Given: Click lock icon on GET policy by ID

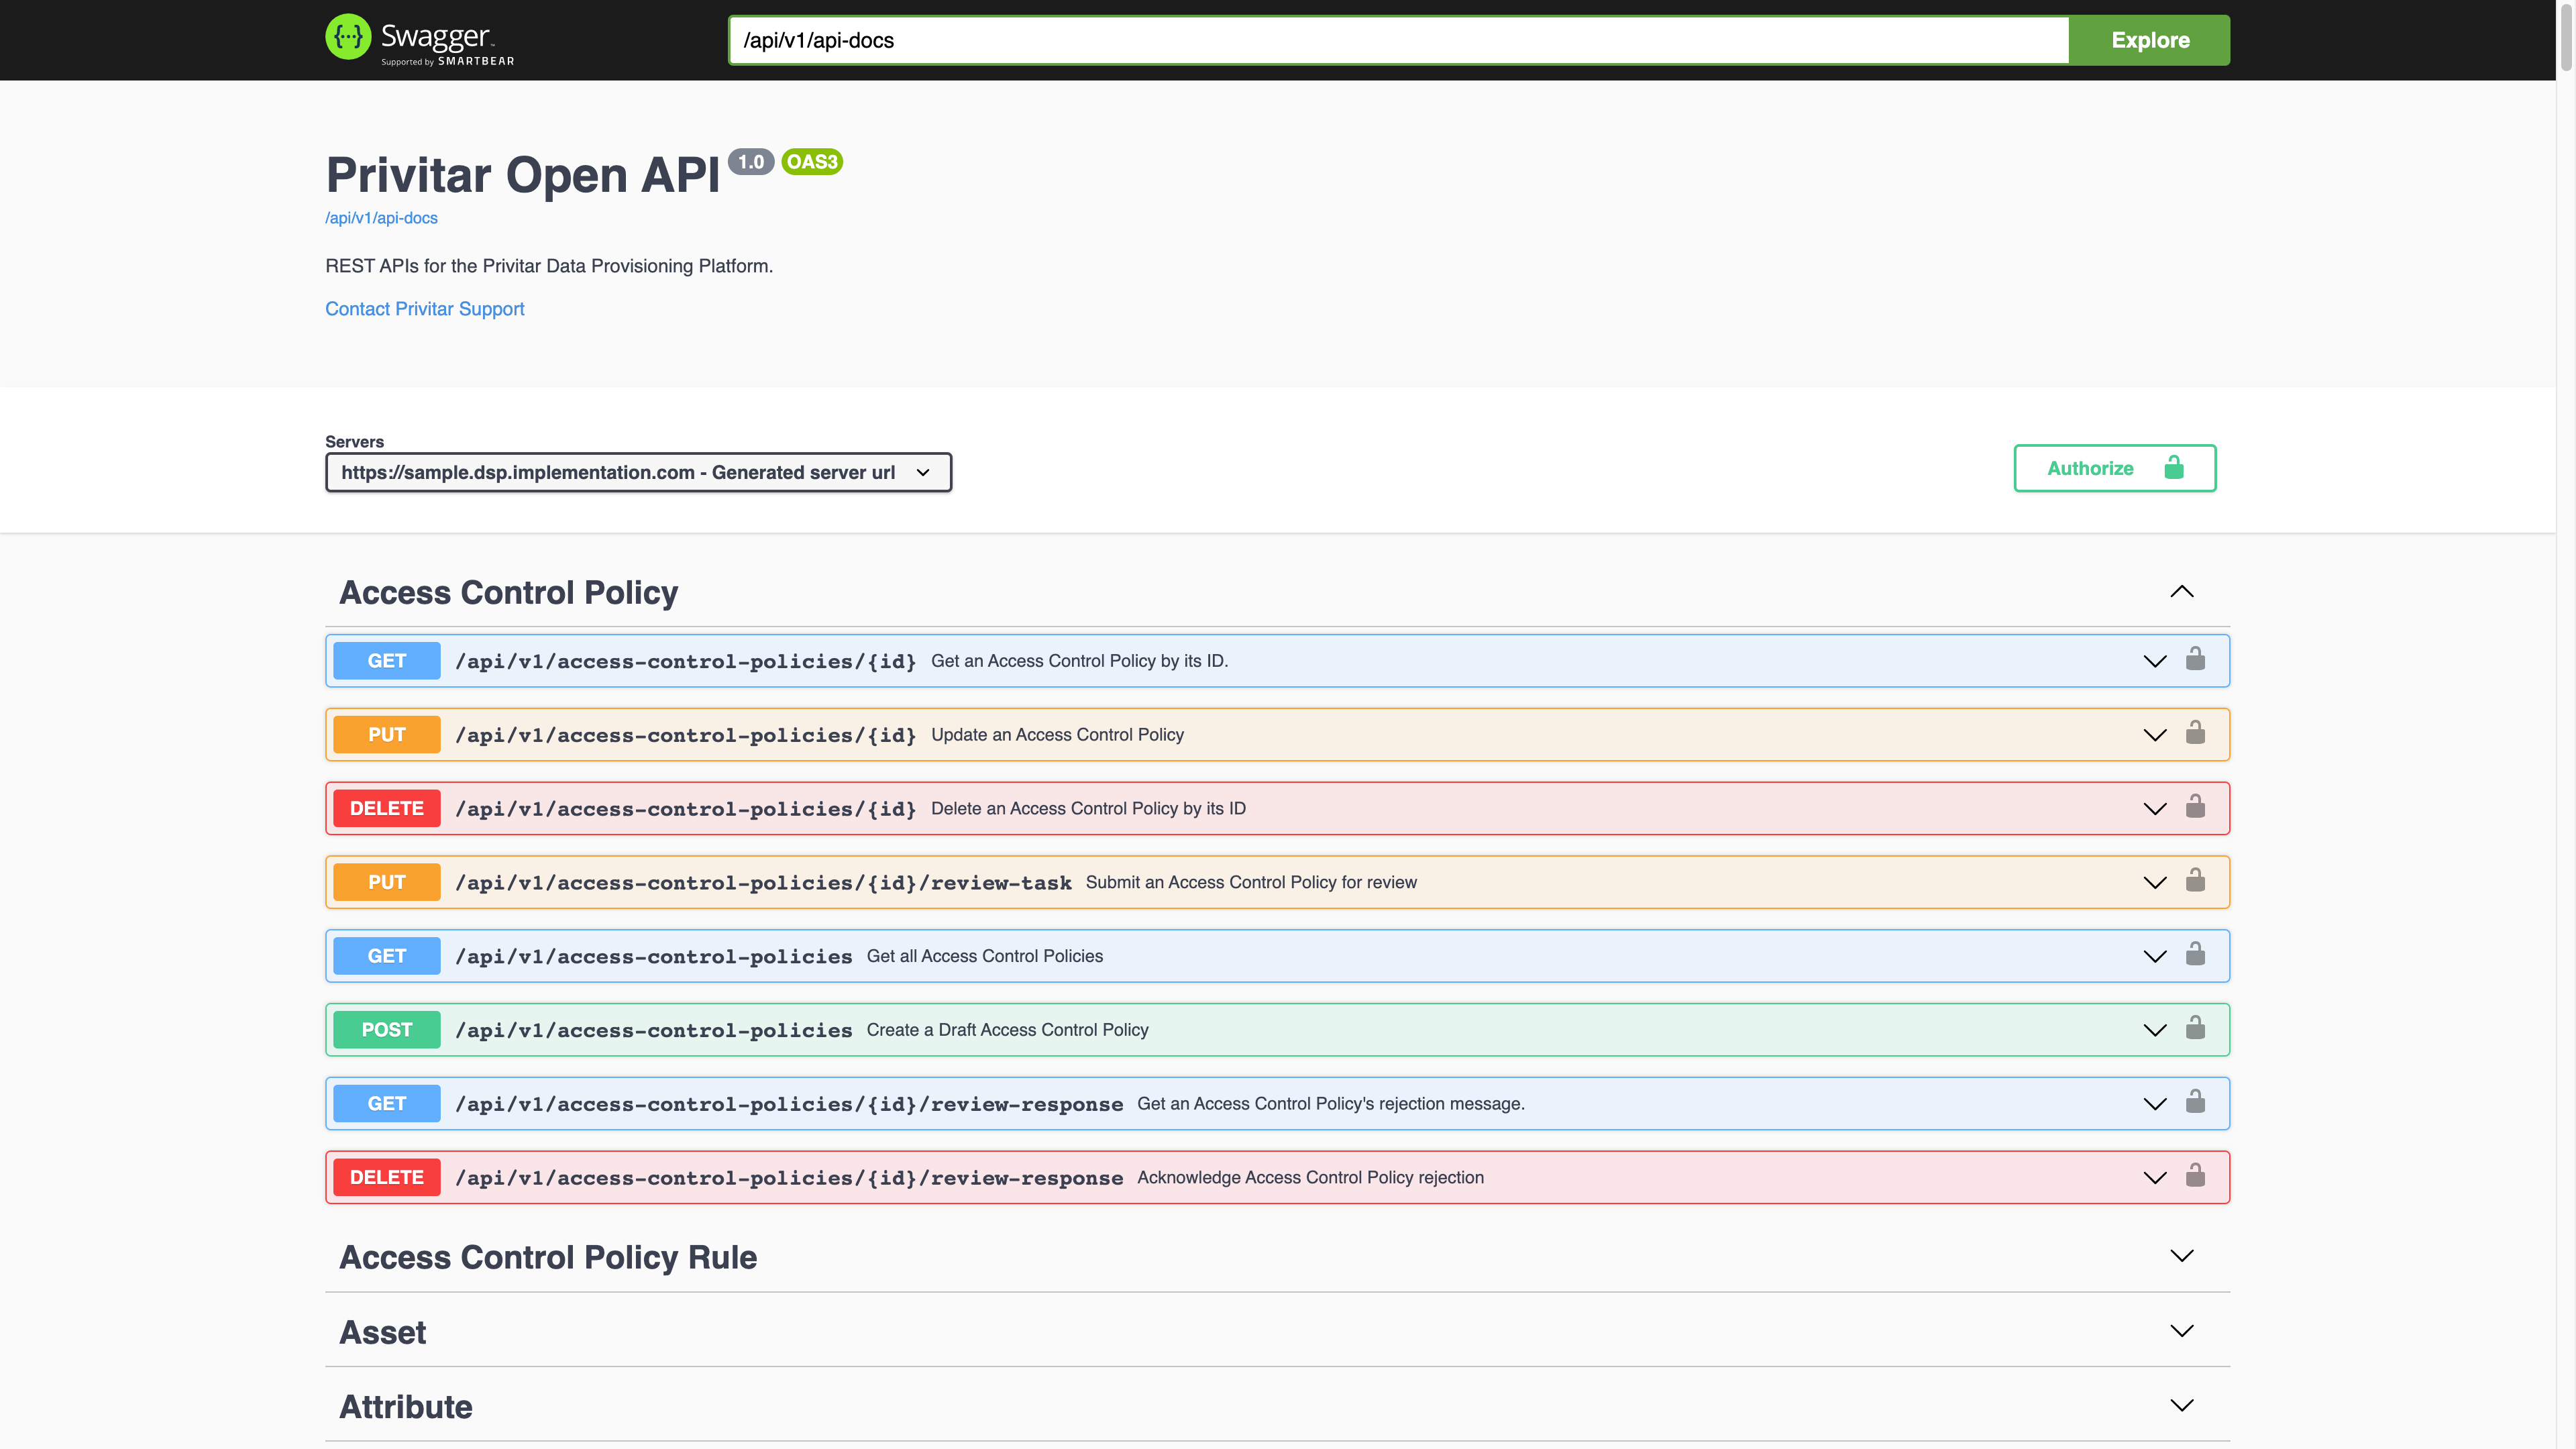Looking at the screenshot, I should 2195,659.
